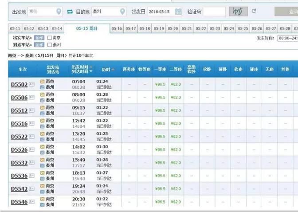Viewport: 298px width, 212px height.
Task: Click the location pin in 目的地 field
Action: point(122,11)
